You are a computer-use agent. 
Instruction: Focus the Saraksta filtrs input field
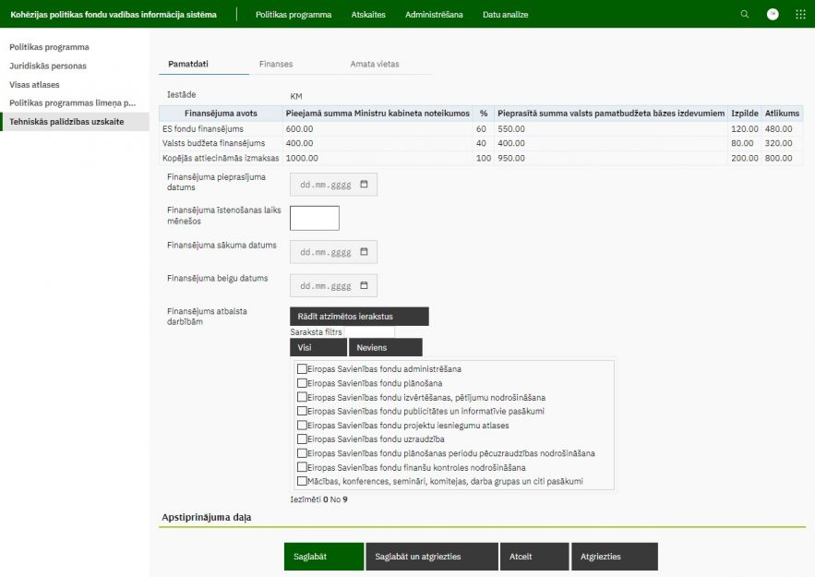pos(369,331)
